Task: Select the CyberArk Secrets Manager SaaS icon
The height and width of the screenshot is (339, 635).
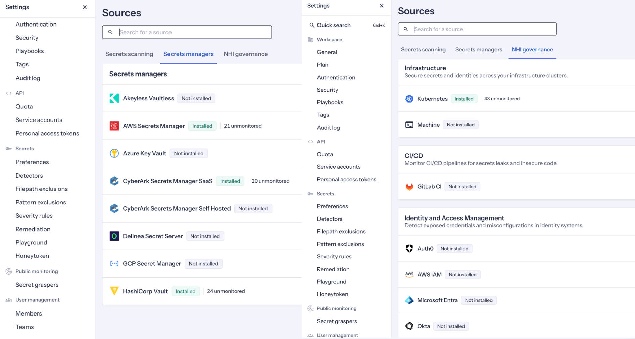Action: pyautogui.click(x=114, y=181)
